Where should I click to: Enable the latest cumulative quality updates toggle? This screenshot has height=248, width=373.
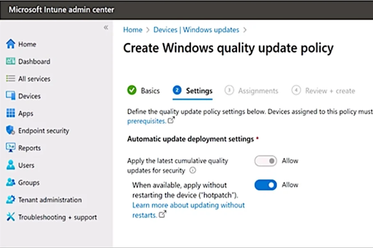[266, 162]
